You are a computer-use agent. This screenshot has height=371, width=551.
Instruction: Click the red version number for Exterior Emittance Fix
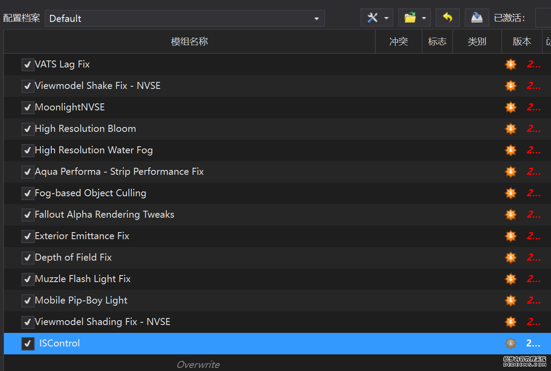[533, 236]
